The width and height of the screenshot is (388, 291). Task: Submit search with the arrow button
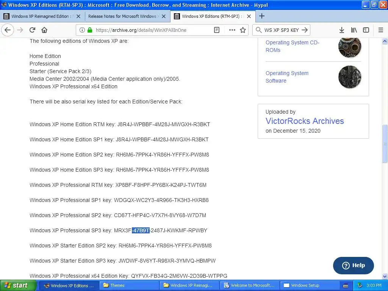click(305, 30)
